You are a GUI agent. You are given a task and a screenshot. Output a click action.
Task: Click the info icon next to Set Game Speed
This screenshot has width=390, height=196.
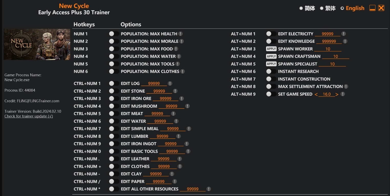(343, 94)
